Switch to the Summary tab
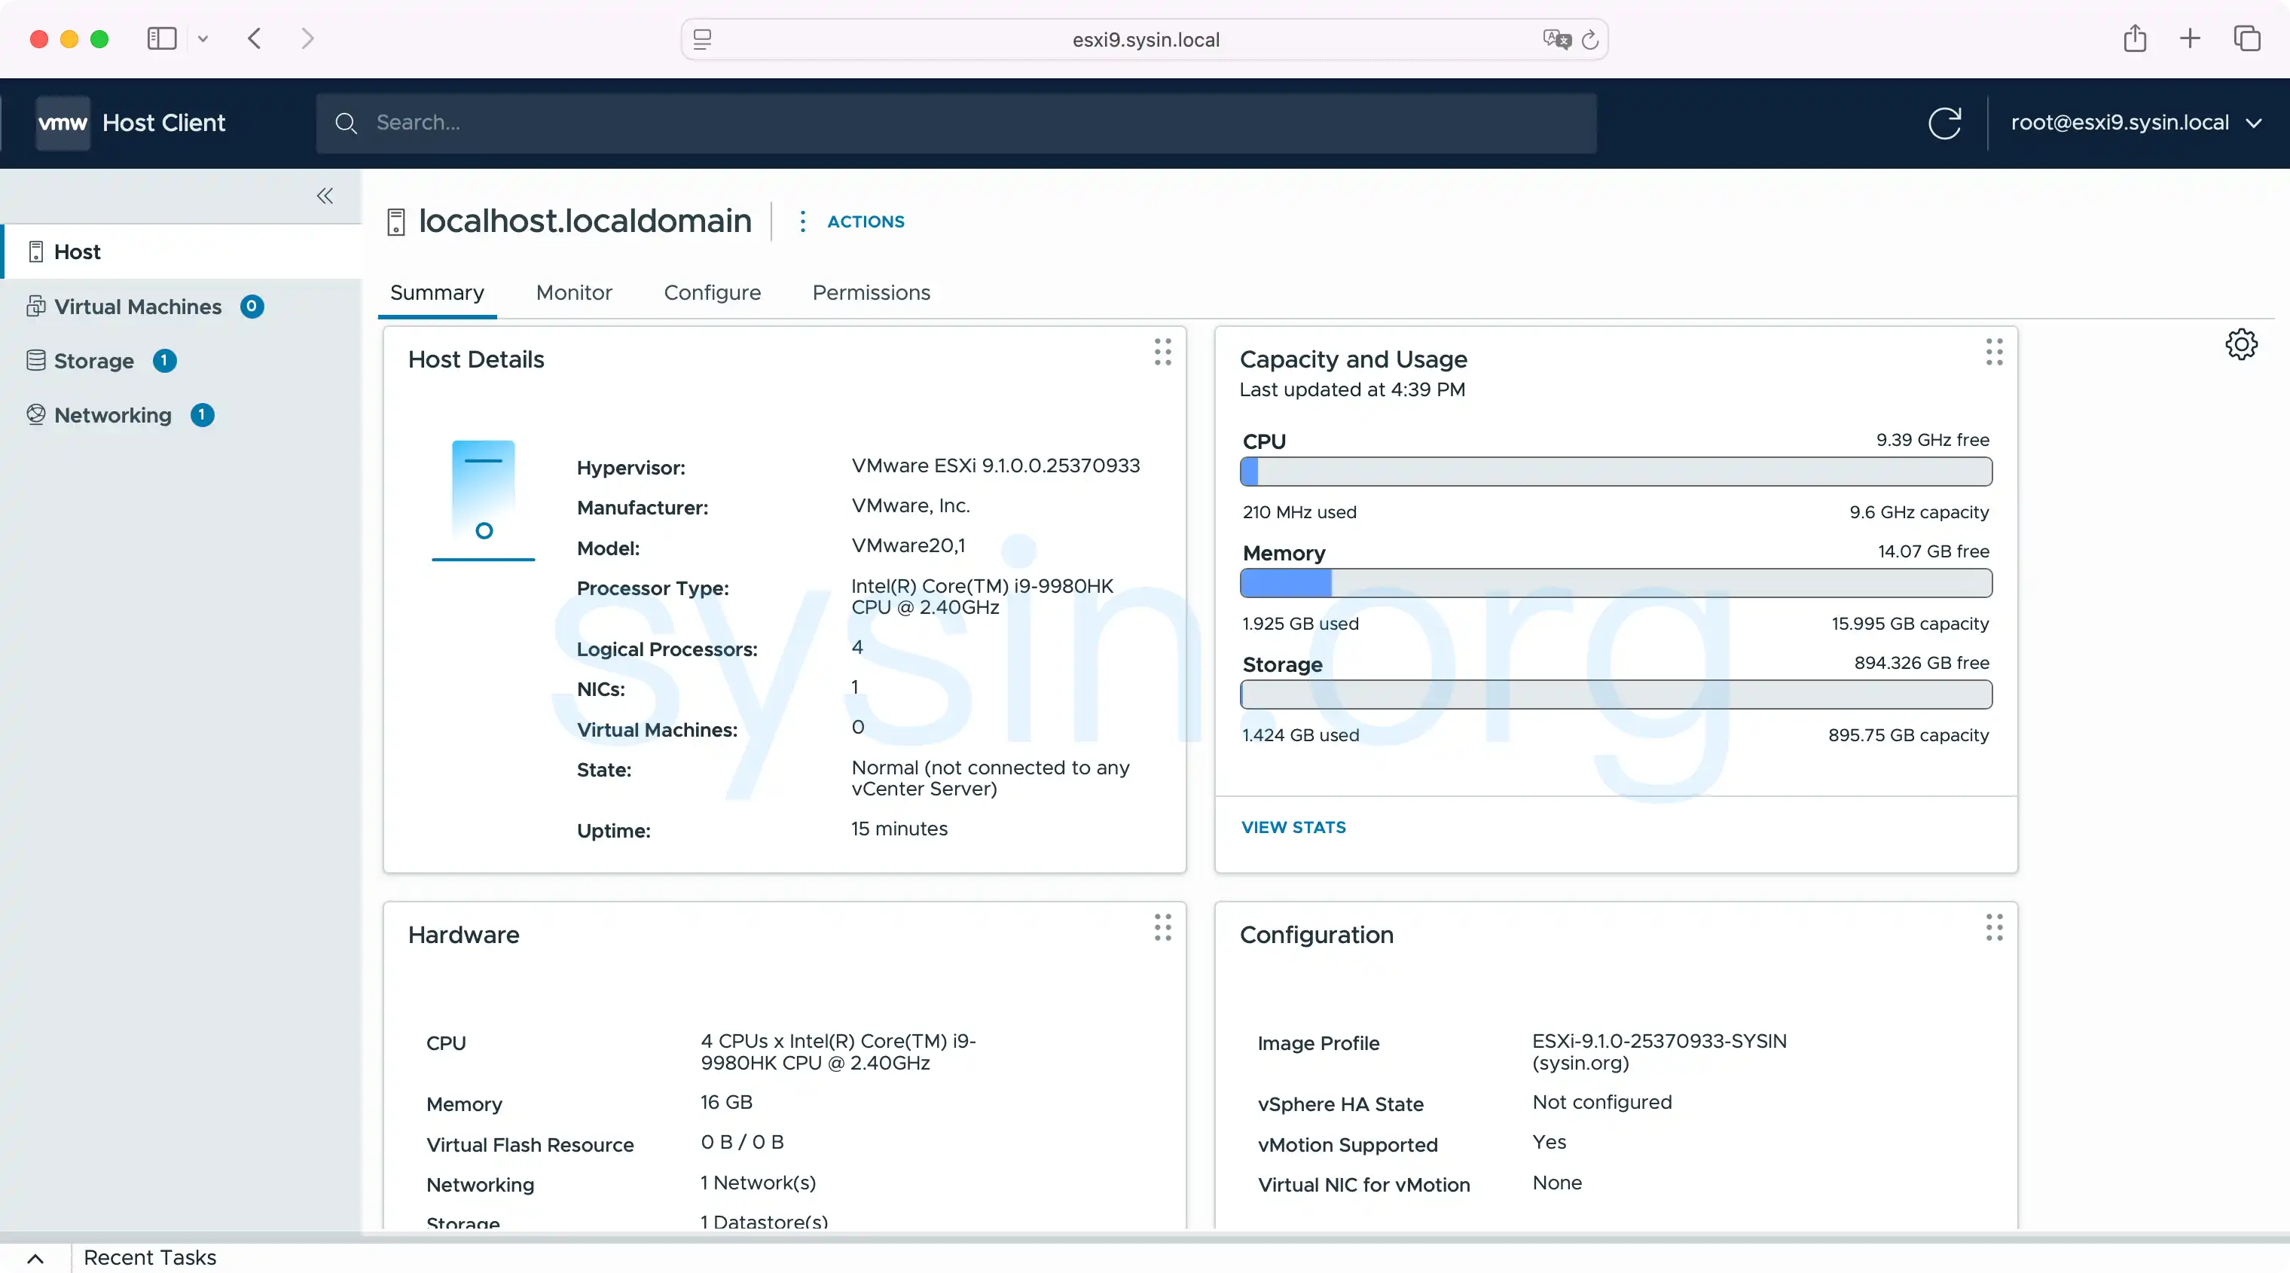2290x1273 pixels. [438, 292]
